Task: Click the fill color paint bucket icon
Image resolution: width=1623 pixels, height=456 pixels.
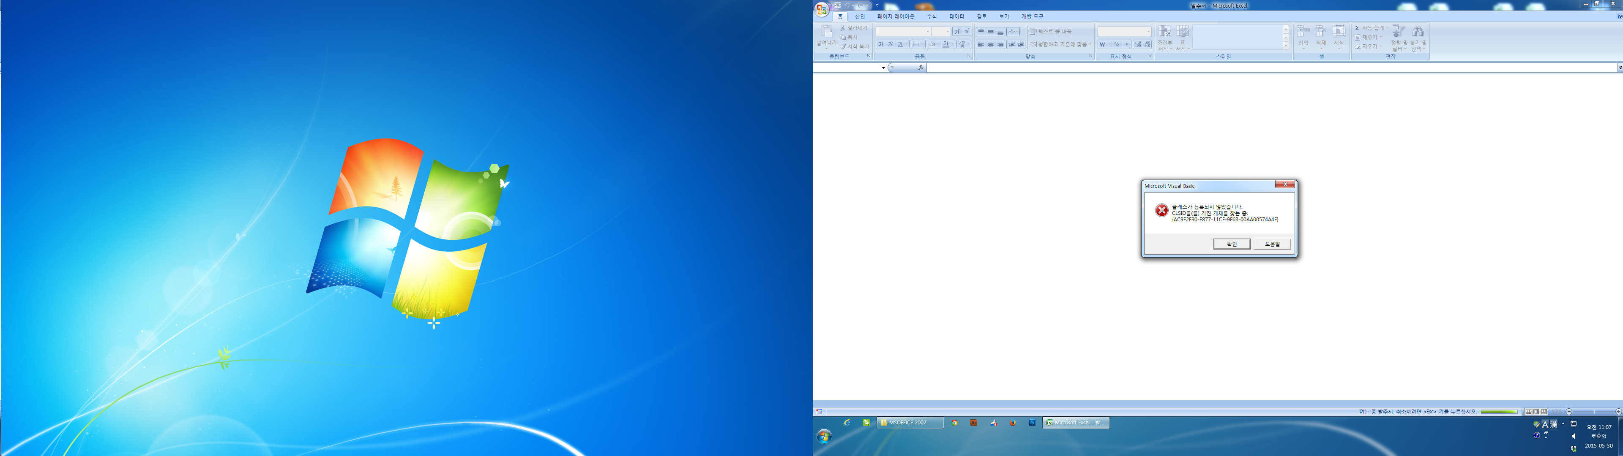Action: coord(932,44)
